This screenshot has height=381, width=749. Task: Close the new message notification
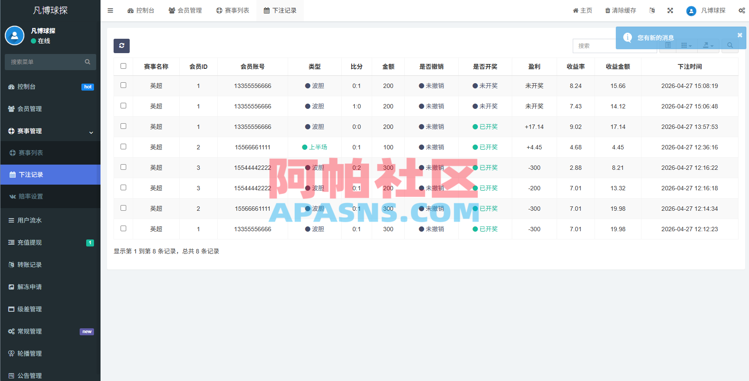coord(739,35)
